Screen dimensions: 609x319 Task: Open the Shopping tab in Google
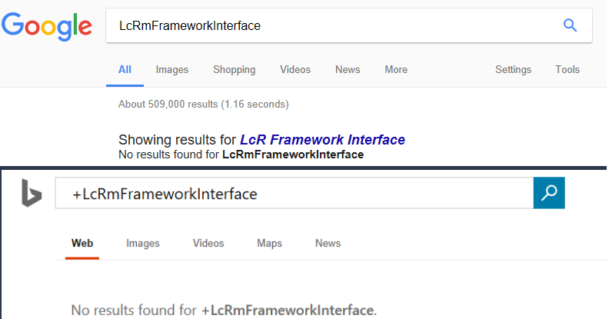point(235,69)
